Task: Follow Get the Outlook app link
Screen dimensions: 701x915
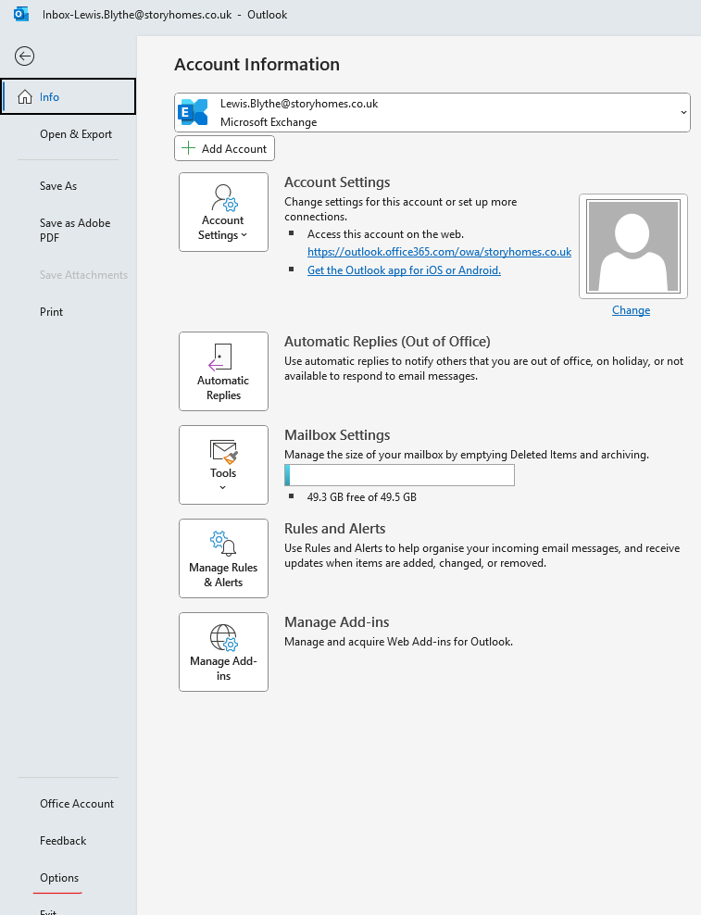Action: coord(404,270)
